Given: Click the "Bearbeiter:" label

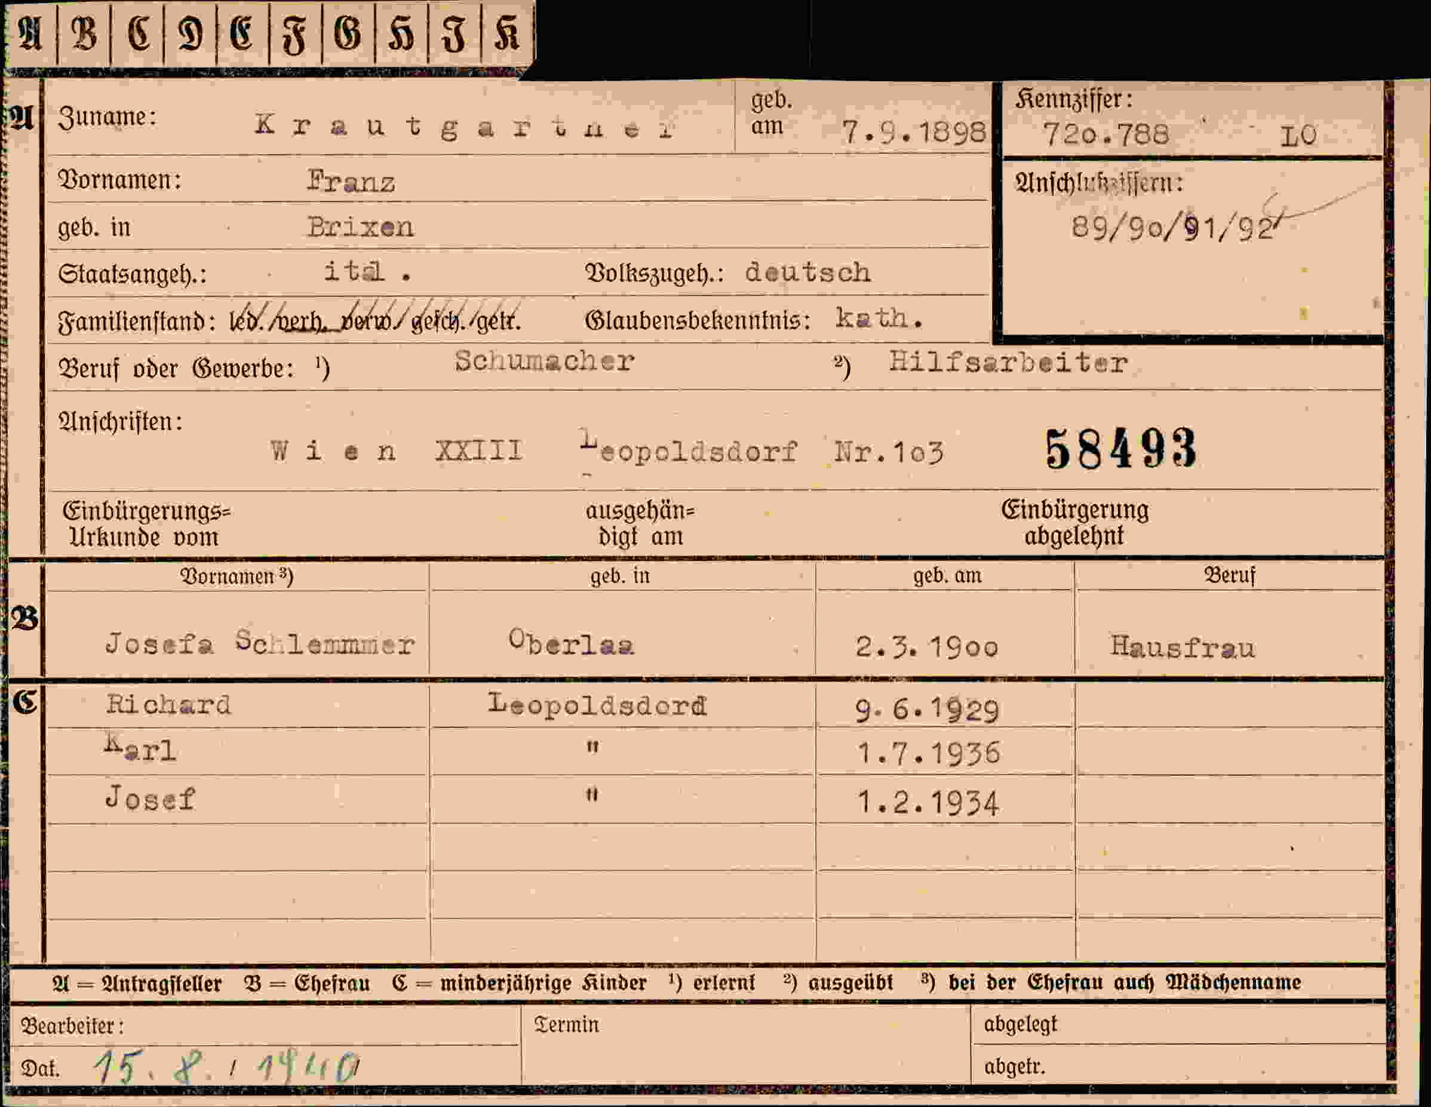Looking at the screenshot, I should 72,1026.
